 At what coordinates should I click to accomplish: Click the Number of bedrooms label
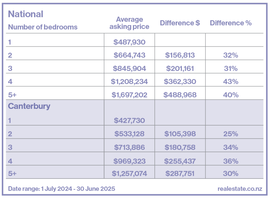(x=43, y=27)
